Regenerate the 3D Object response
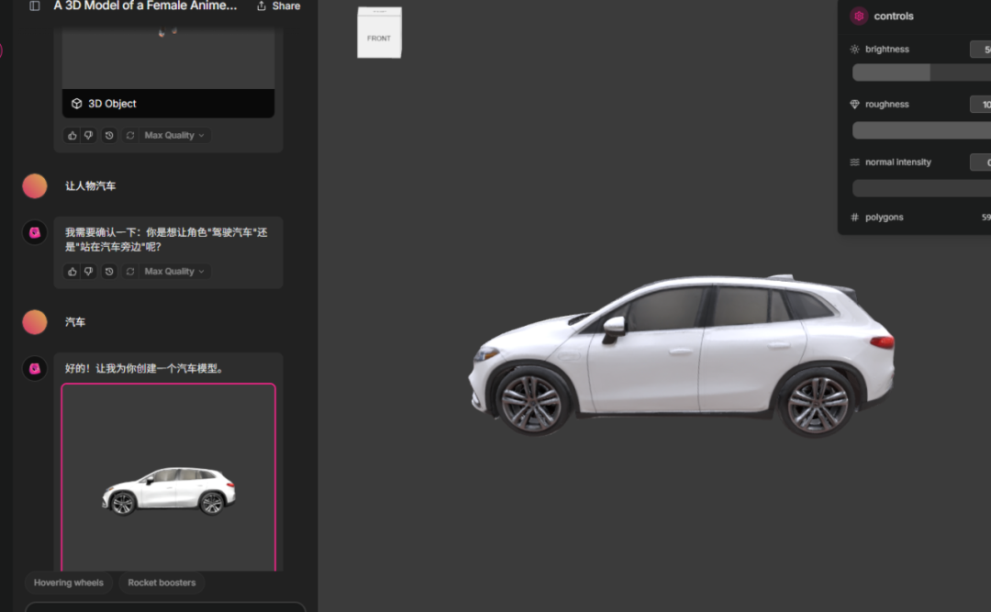991x612 pixels. 130,136
